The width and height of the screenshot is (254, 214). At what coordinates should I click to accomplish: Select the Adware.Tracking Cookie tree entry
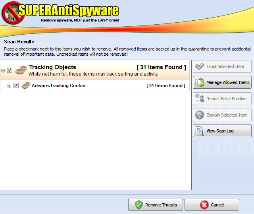coord(58,86)
